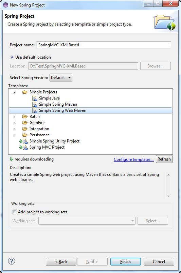Click the Batch folder icon

(x=25, y=117)
